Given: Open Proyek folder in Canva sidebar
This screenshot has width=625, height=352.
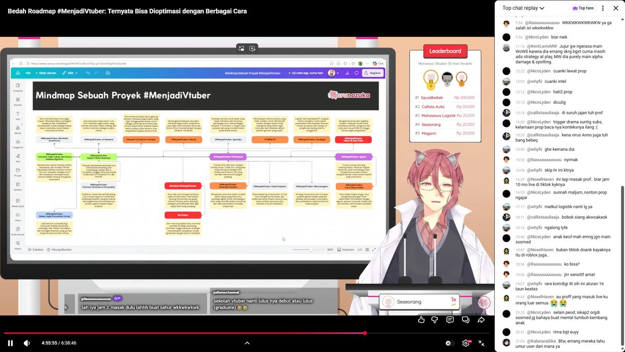Looking at the screenshot, I should 18,172.
